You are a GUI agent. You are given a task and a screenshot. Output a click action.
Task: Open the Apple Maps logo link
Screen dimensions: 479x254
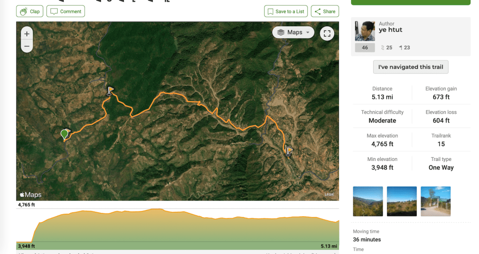tap(30, 195)
